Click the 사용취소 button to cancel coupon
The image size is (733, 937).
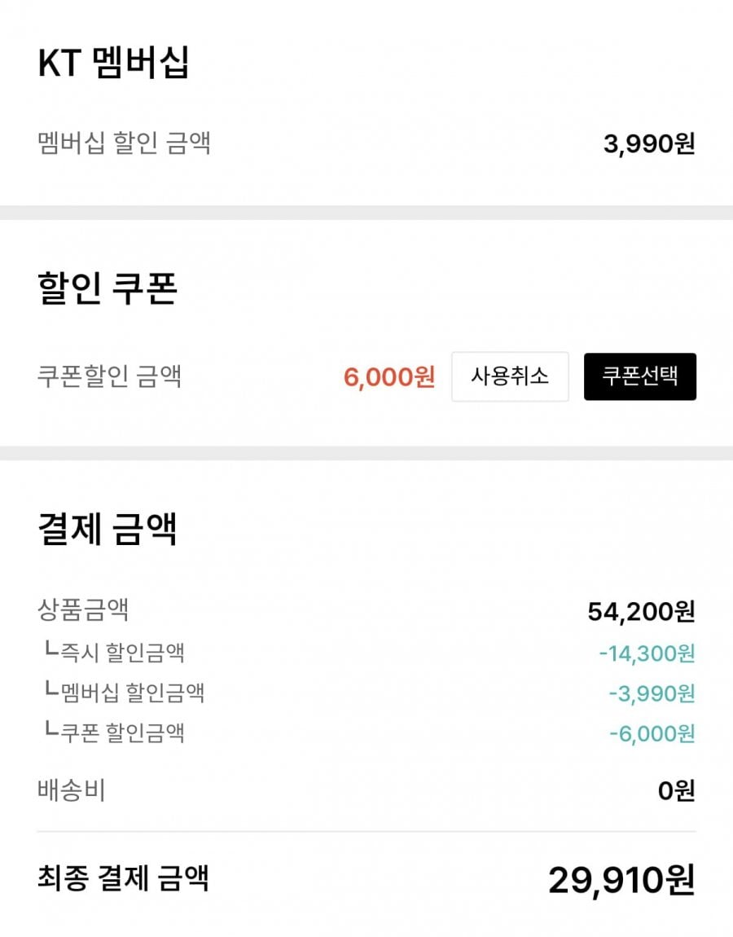coord(510,376)
